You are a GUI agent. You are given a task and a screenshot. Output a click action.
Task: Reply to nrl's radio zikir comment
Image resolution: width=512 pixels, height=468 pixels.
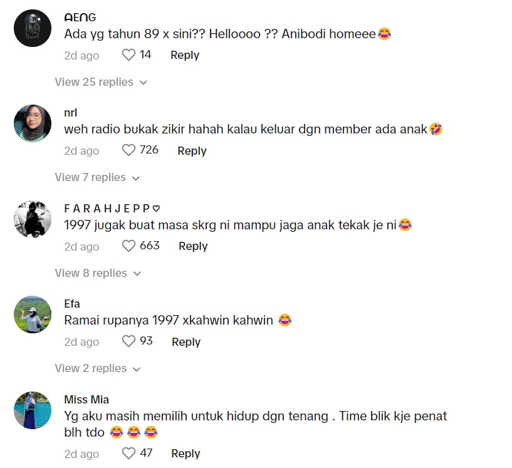point(192,151)
